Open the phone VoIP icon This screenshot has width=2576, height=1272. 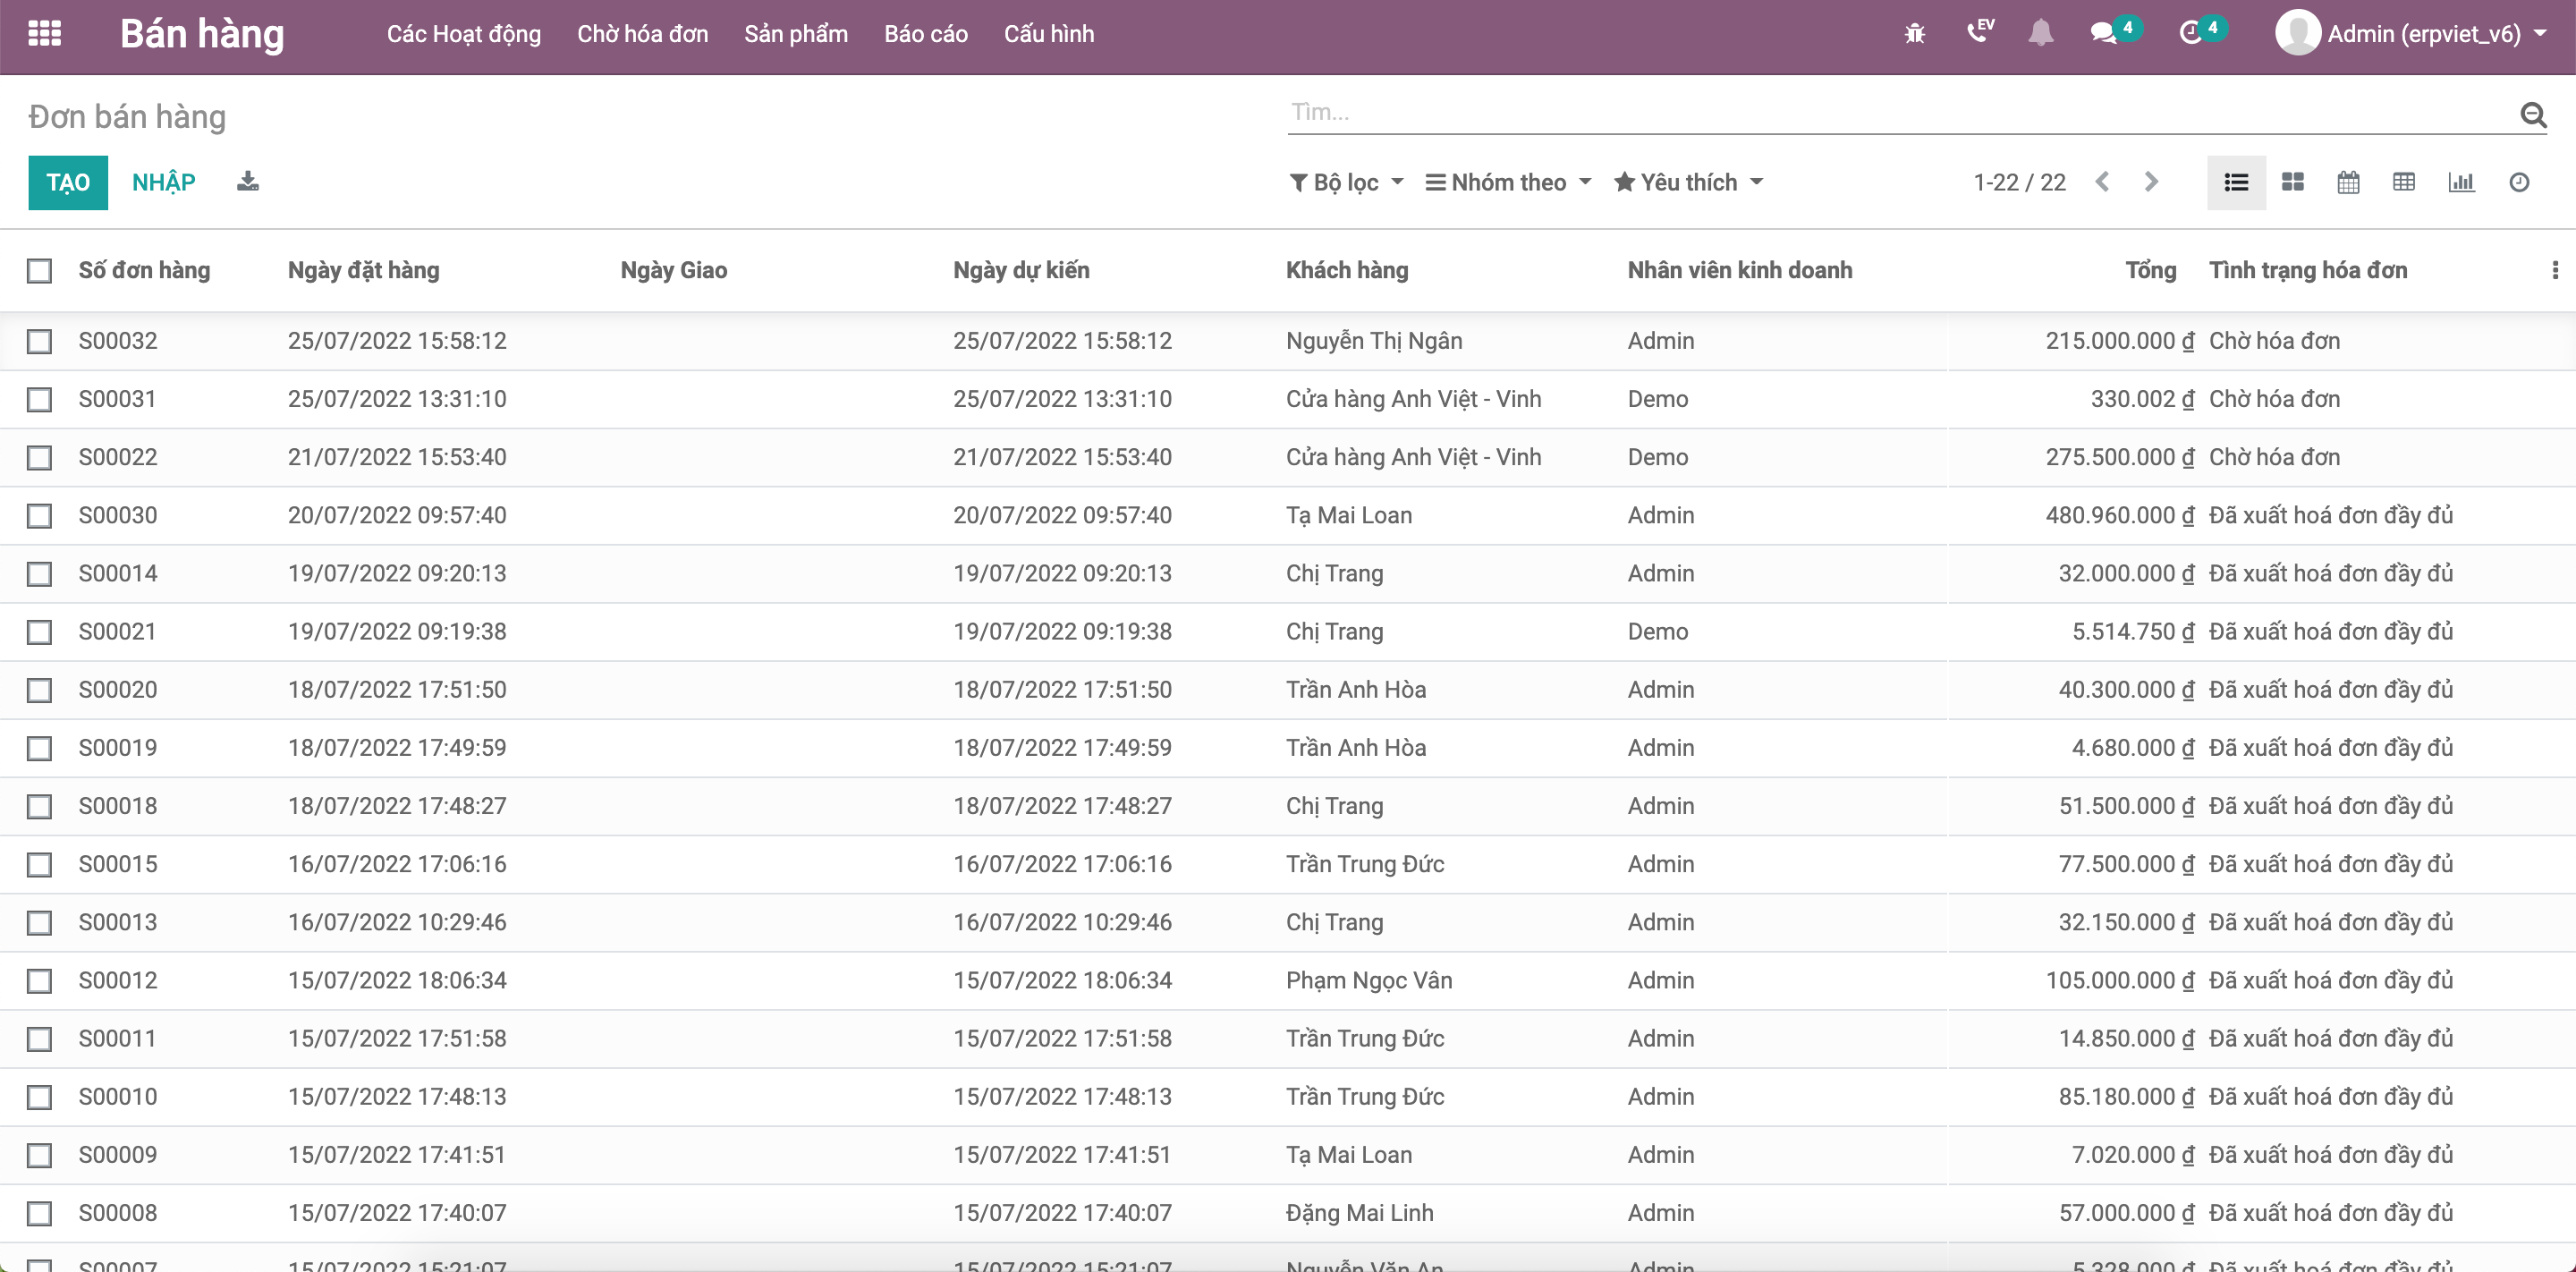[1979, 33]
